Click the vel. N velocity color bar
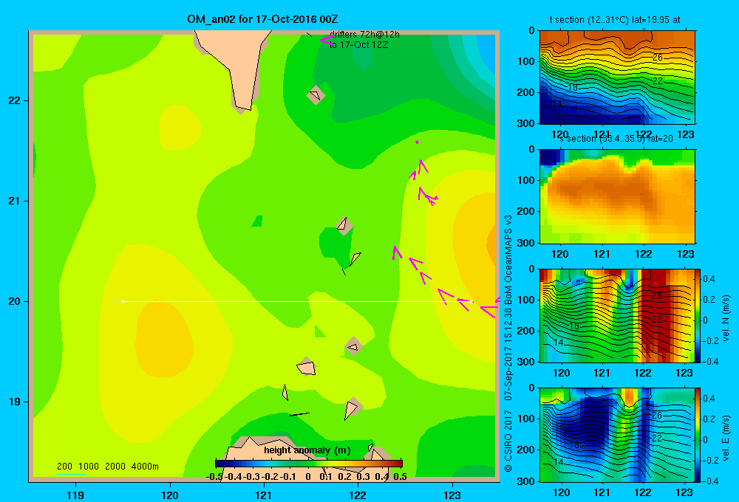This screenshot has height=502, width=739. 698,315
